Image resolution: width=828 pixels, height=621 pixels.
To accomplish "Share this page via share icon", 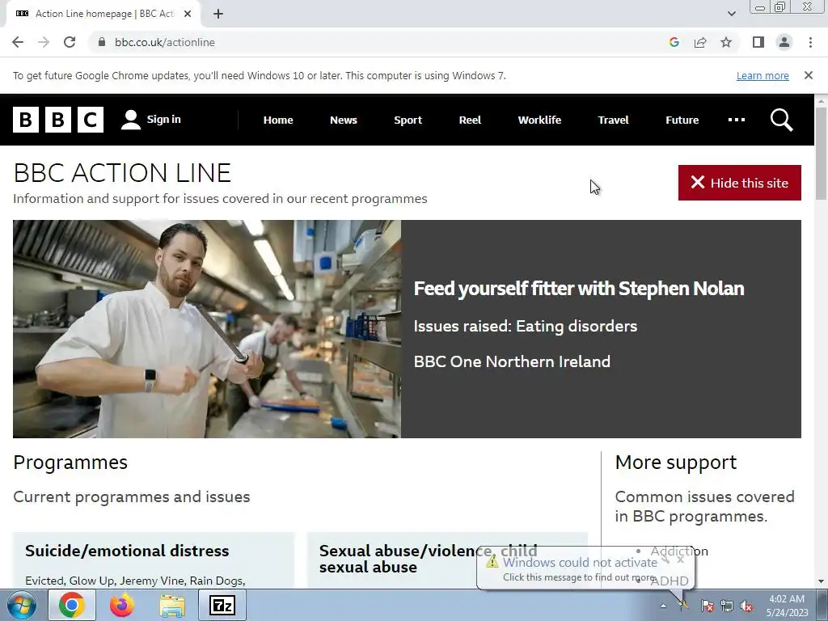I will pos(700,42).
